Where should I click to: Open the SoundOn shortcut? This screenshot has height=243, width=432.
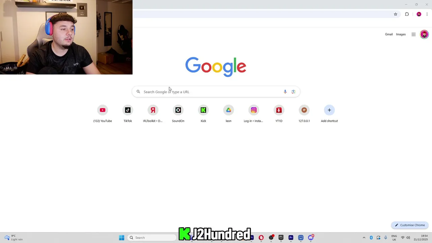178,114
